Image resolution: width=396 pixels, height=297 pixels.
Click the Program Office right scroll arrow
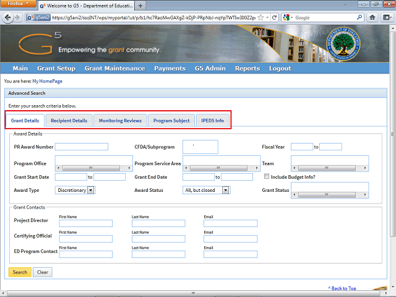[x=129, y=168]
